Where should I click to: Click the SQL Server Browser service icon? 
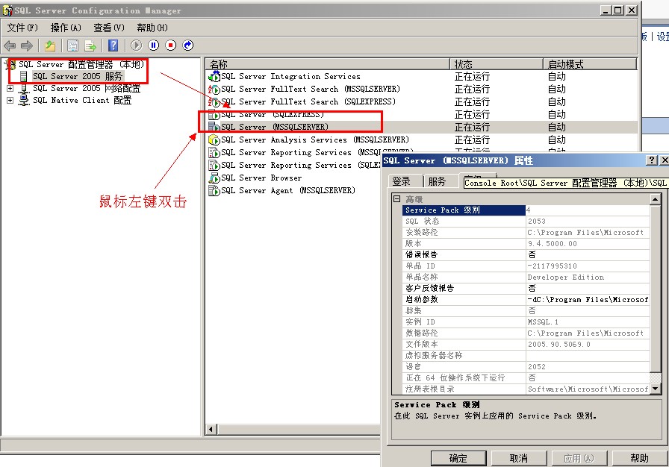pyautogui.click(x=214, y=178)
